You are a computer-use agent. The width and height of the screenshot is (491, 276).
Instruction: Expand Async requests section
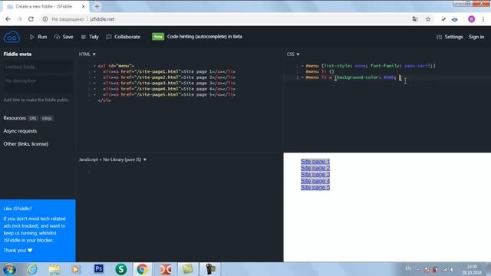(x=20, y=131)
